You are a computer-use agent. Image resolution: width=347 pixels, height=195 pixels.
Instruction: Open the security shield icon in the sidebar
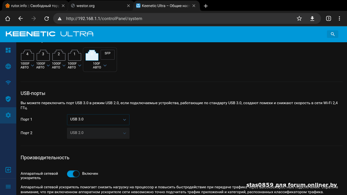coord(8,99)
